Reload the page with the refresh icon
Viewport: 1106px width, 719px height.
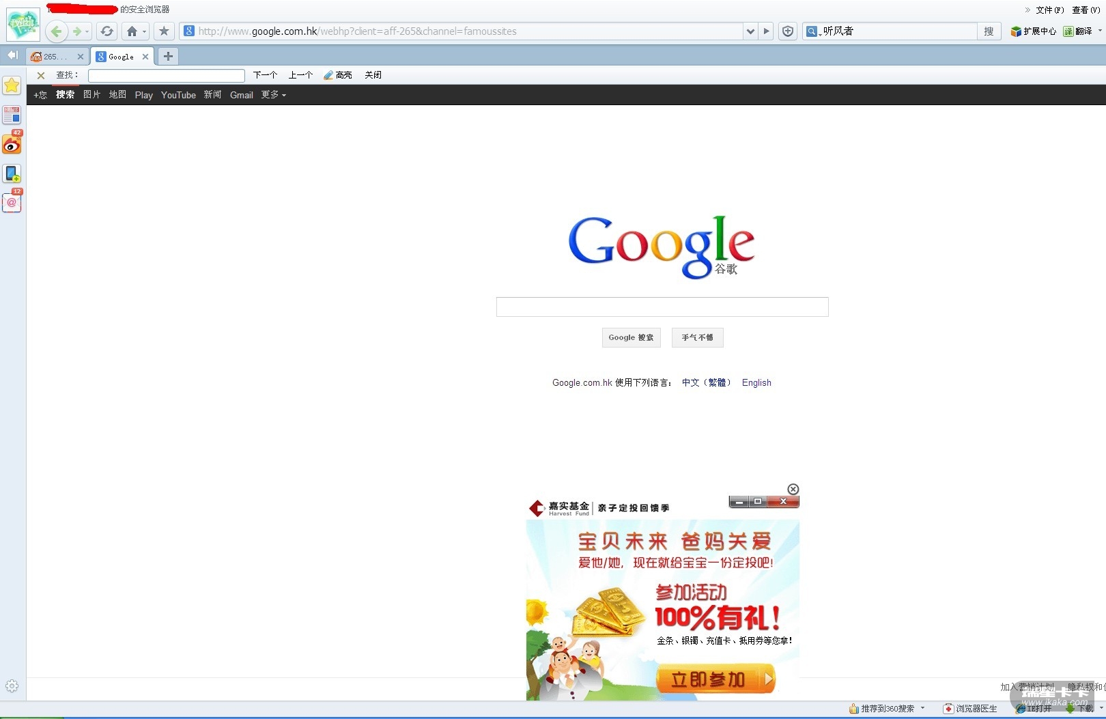coord(107,31)
